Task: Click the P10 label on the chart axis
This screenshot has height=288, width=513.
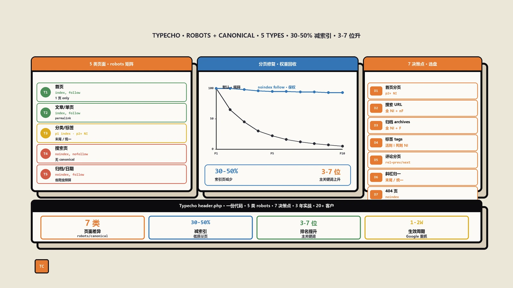Action: point(342,154)
